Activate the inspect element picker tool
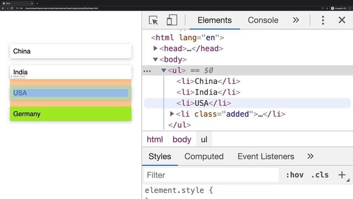The image size is (353, 199). coord(153,20)
